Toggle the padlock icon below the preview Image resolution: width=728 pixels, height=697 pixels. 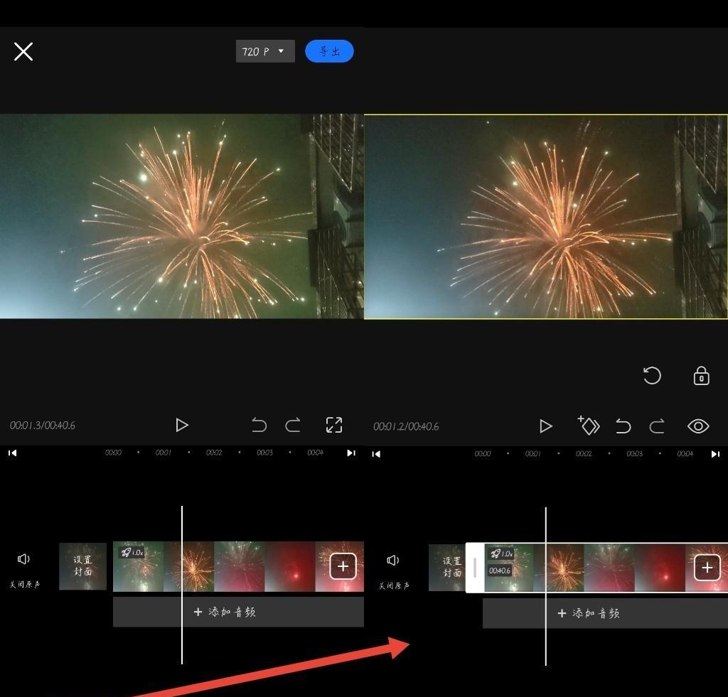701,376
